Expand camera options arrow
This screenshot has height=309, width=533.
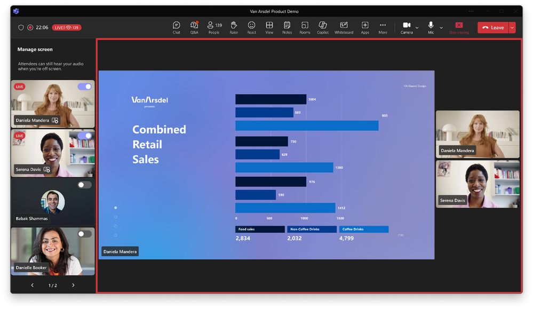point(417,28)
